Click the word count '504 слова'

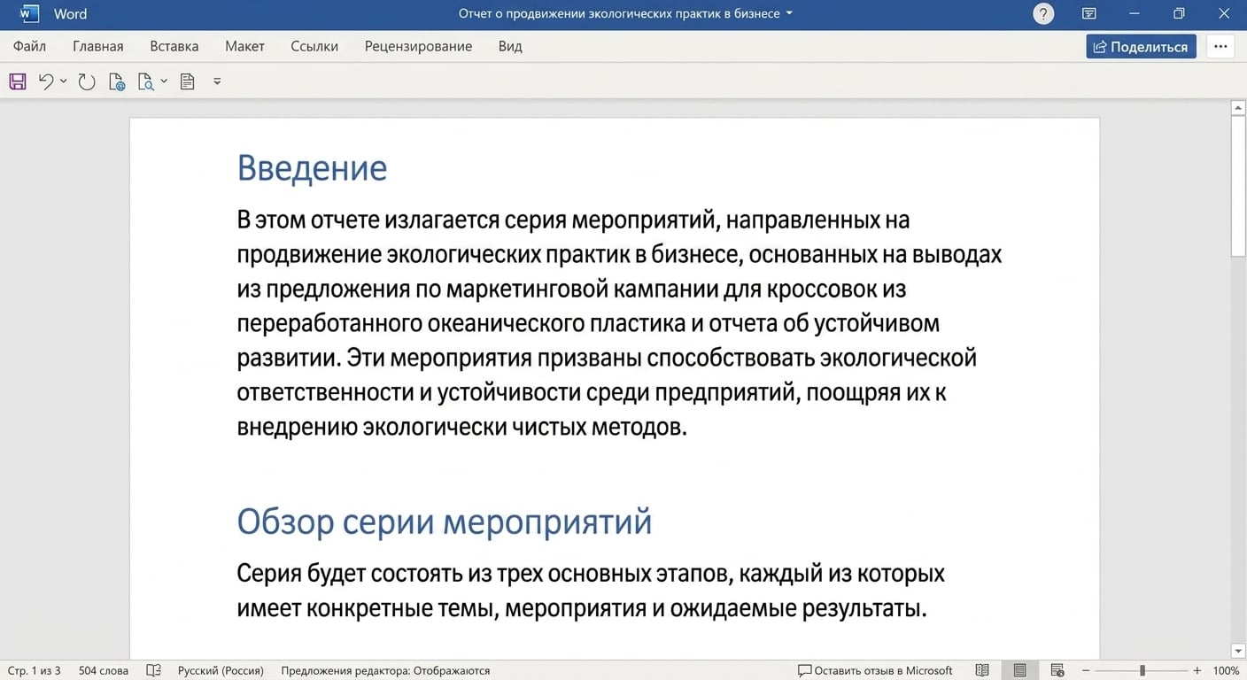(x=103, y=670)
